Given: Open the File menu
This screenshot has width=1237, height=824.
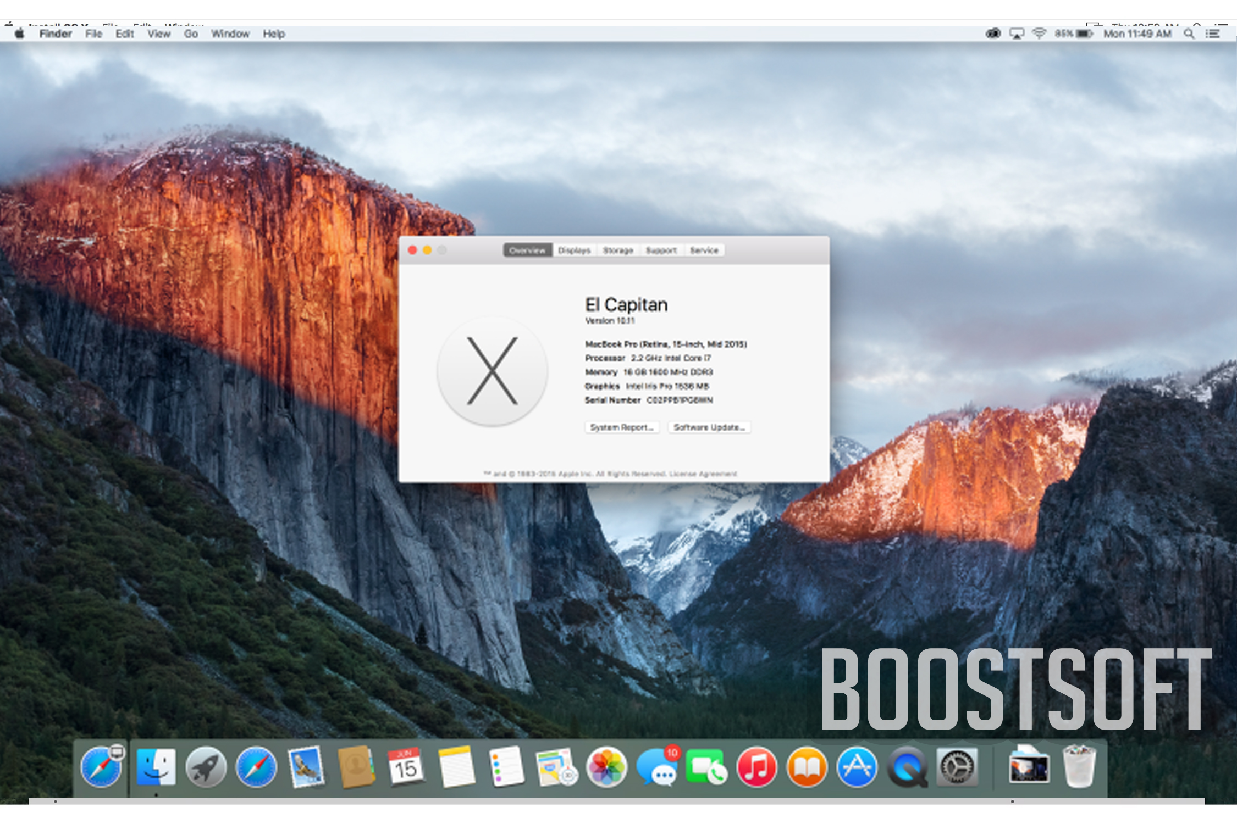Looking at the screenshot, I should 94,34.
